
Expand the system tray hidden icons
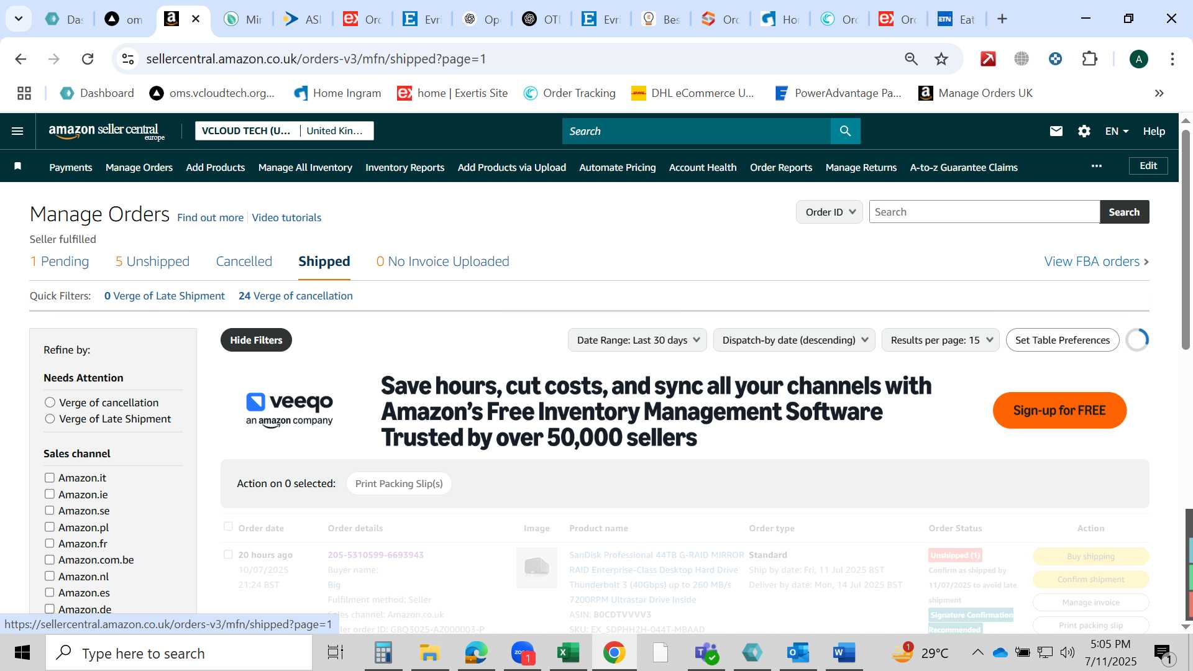977,652
